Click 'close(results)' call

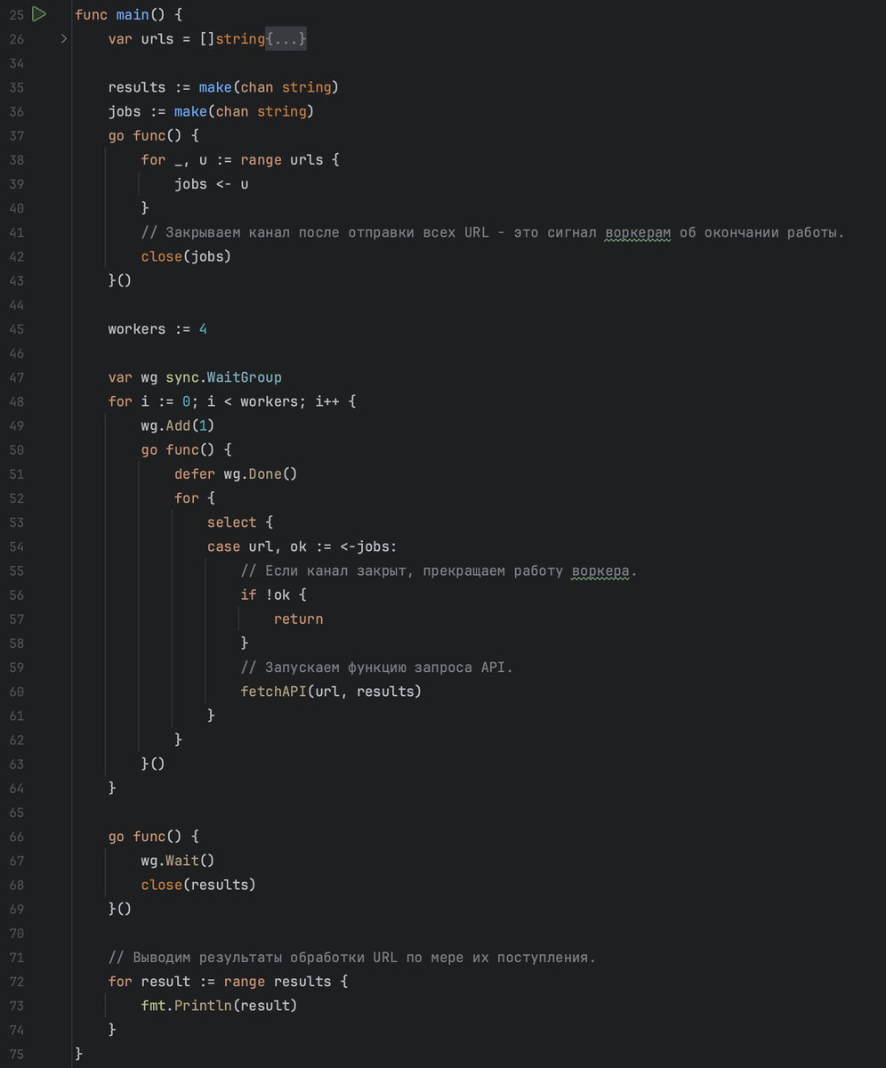(x=198, y=885)
